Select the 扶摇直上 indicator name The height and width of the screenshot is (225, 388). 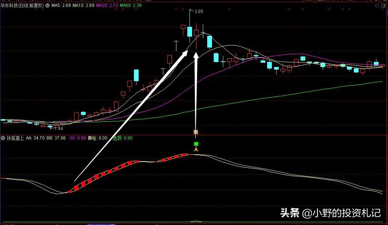point(15,138)
